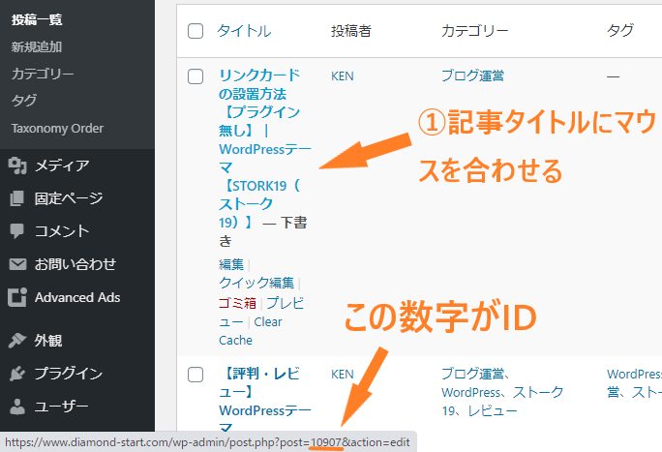The width and height of the screenshot is (662, 452).
Task: Click クイック編集 link under the draft post
Action: click(256, 283)
